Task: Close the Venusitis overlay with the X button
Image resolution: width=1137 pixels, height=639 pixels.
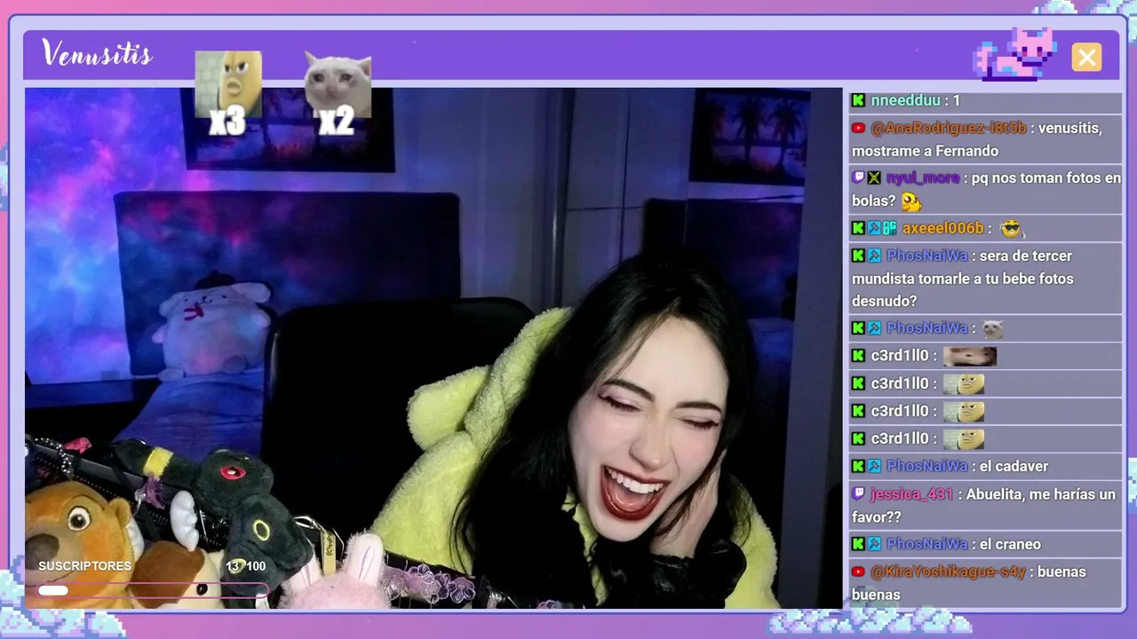Action: click(1086, 57)
